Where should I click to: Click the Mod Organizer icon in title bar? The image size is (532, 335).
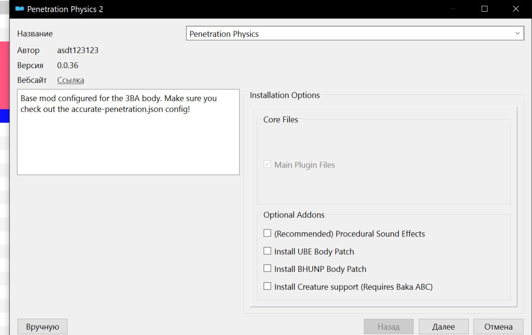20,9
